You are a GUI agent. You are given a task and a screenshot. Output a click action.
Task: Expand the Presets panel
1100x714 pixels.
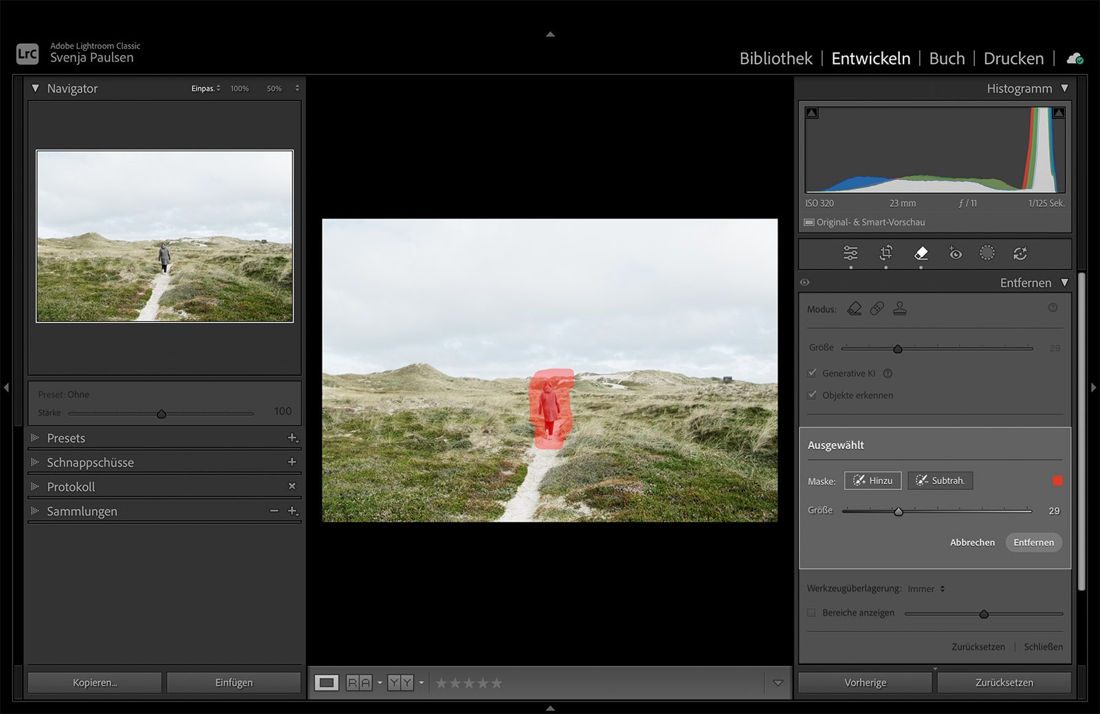[35, 438]
